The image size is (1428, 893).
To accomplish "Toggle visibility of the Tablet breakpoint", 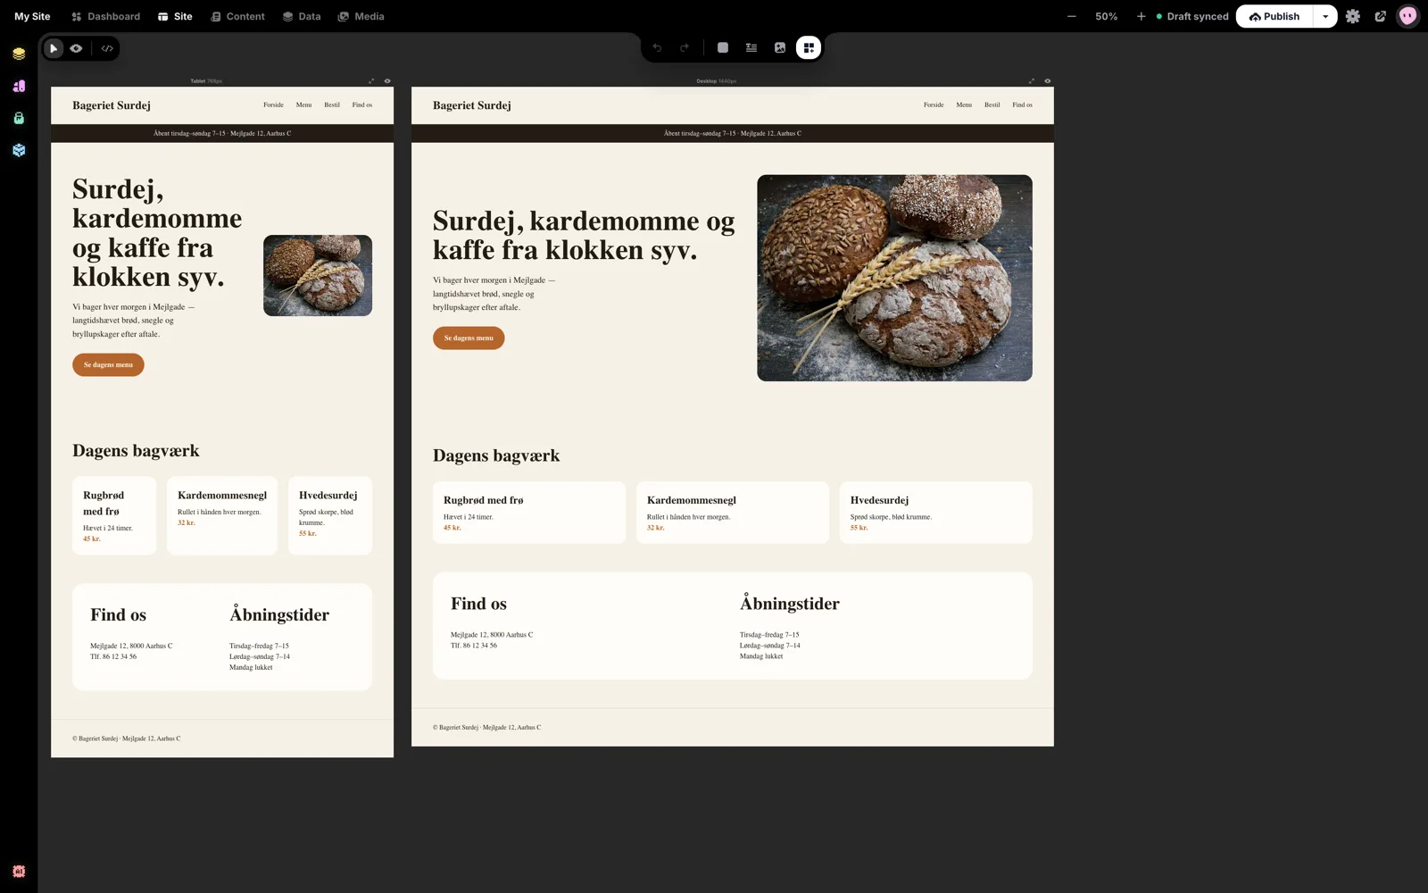I will (x=387, y=81).
